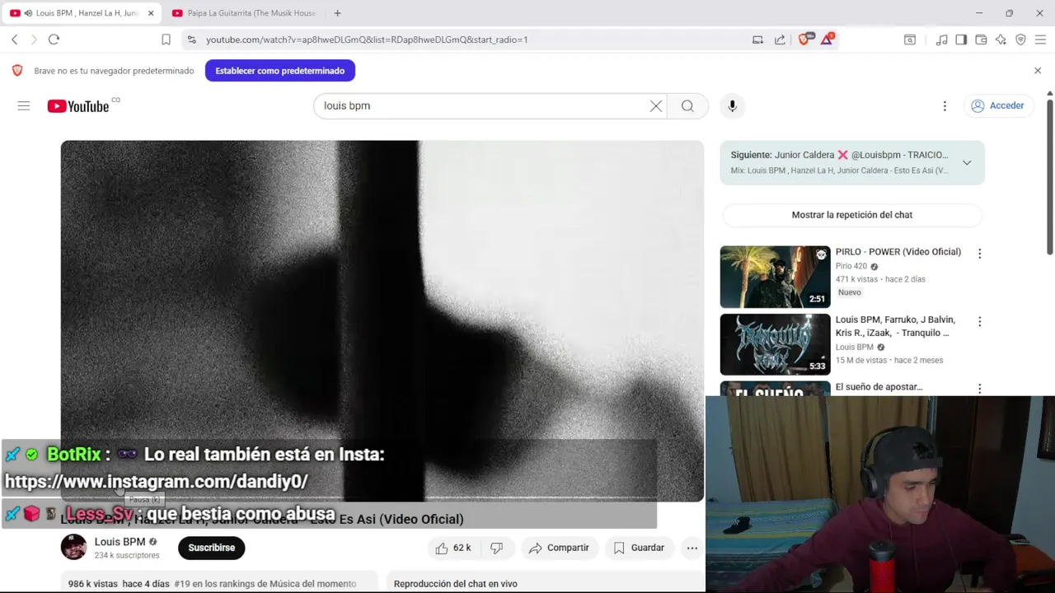
Task: Open the Brave VPN shield icon
Action: [1020, 40]
